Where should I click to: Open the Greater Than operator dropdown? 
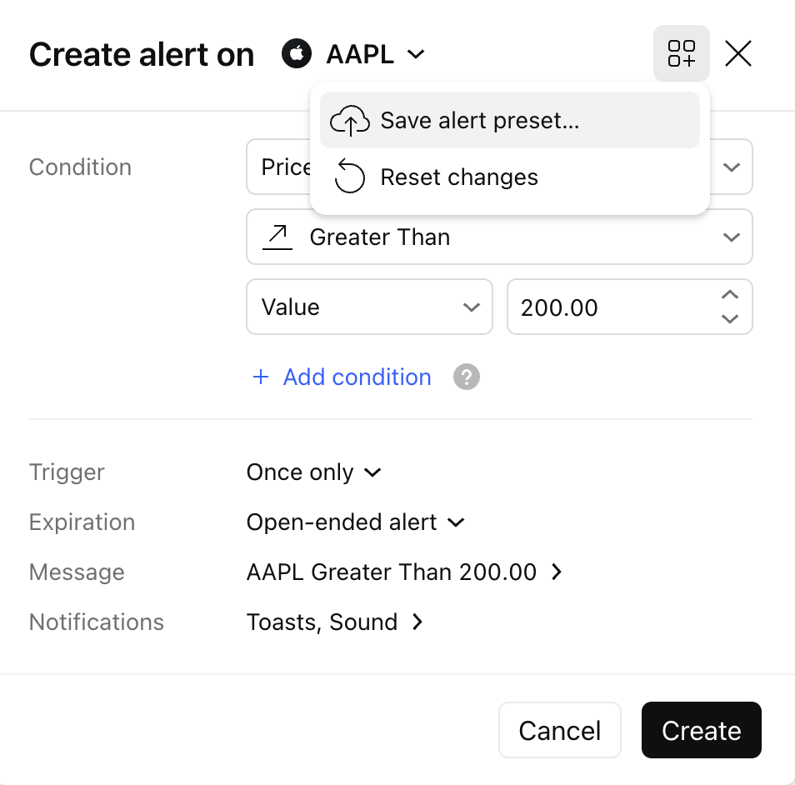499,237
